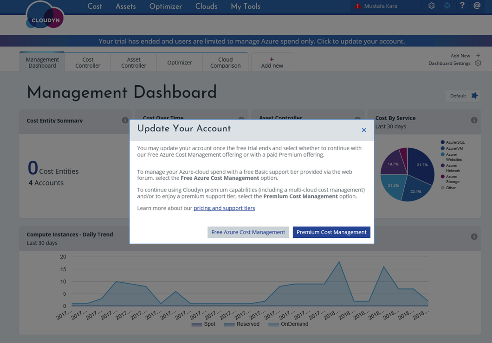Click the red warning alert icon

click(358, 6)
